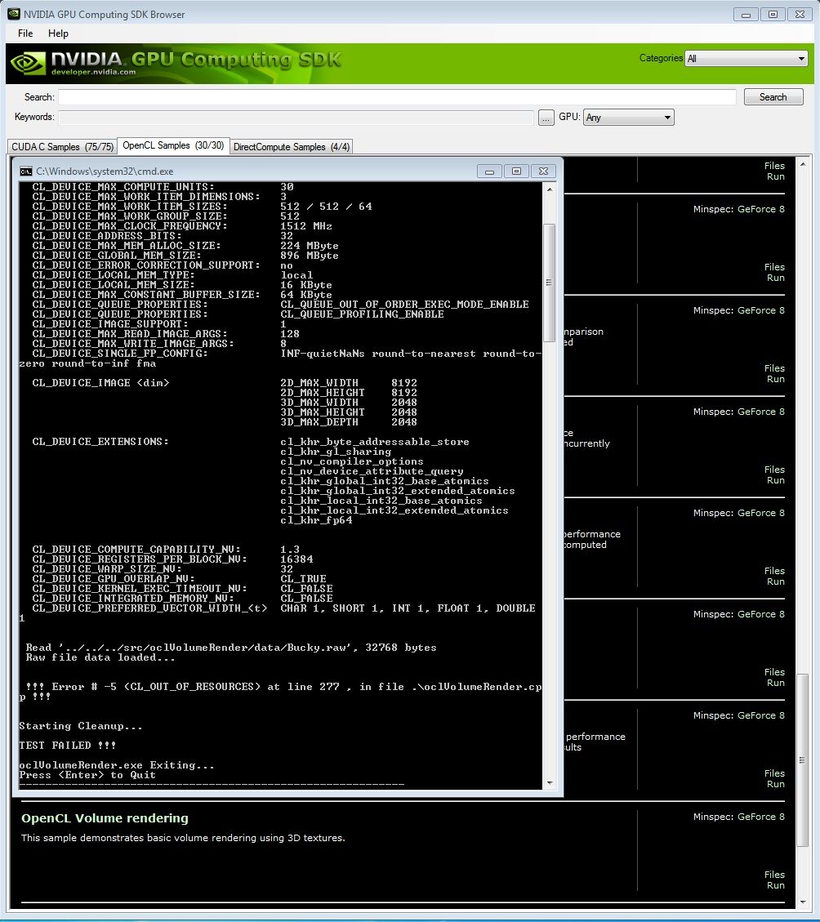The height and width of the screenshot is (922, 820).
Task: Click the Search button
Action: coord(773,97)
